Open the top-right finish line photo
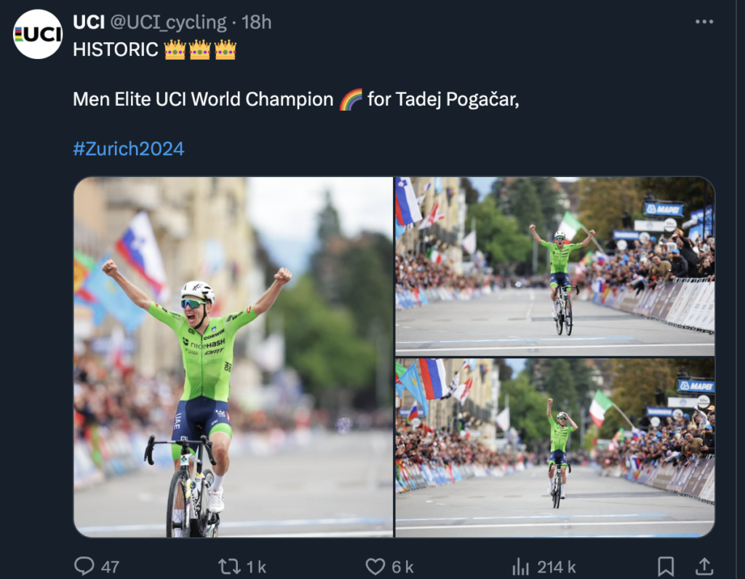 click(554, 266)
